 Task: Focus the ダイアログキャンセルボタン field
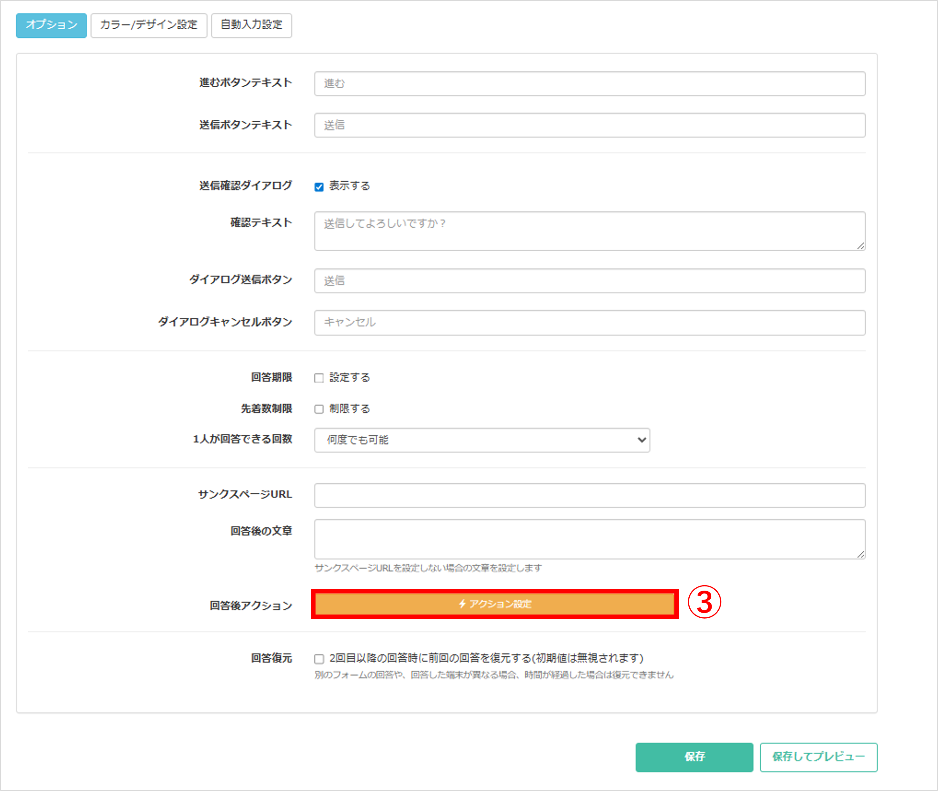(589, 322)
